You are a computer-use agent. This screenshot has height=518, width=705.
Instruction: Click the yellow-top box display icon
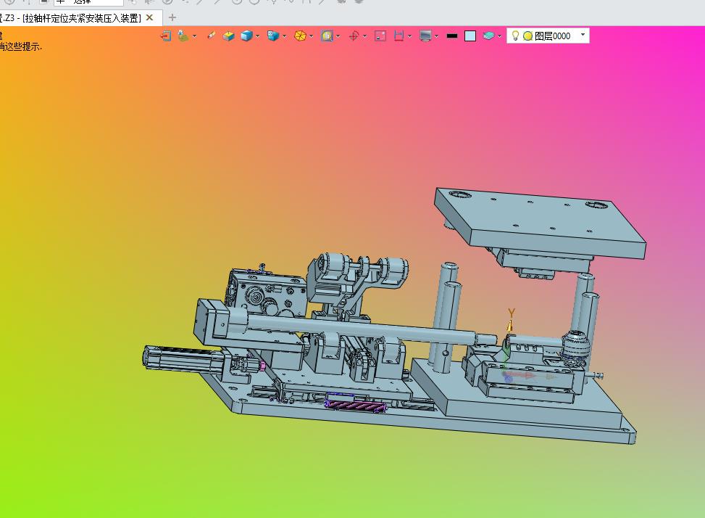pyautogui.click(x=228, y=36)
